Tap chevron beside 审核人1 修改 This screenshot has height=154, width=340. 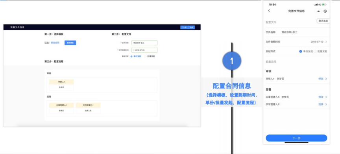(x=326, y=79)
